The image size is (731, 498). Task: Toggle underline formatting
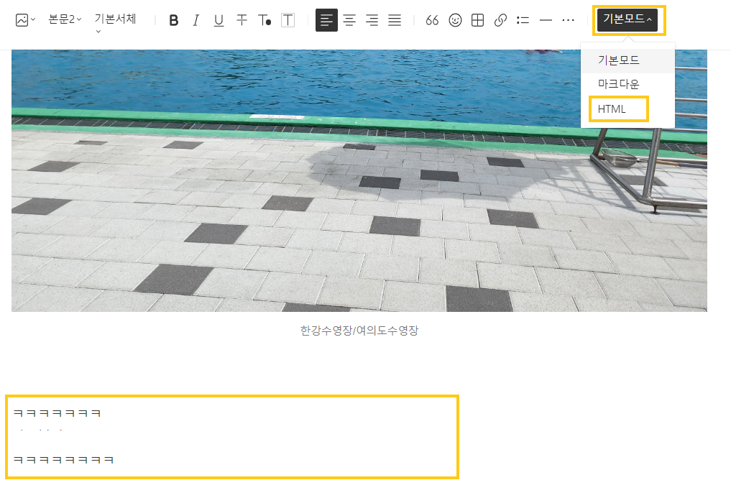pos(219,20)
